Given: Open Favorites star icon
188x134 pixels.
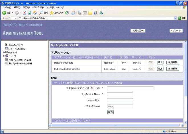Looking at the screenshot, I should tap(52, 13).
